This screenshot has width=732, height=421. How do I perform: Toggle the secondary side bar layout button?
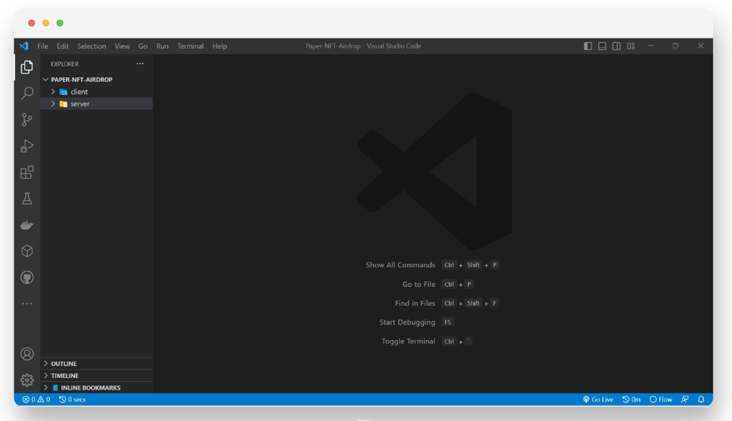click(616, 46)
